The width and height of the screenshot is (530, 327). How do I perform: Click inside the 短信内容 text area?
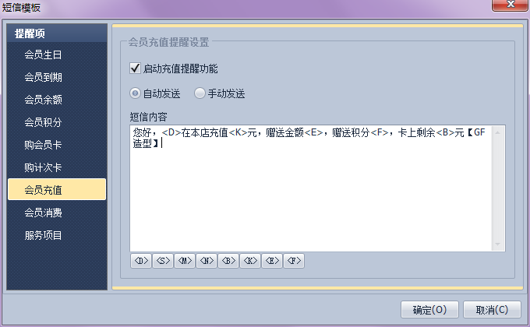coord(311,188)
